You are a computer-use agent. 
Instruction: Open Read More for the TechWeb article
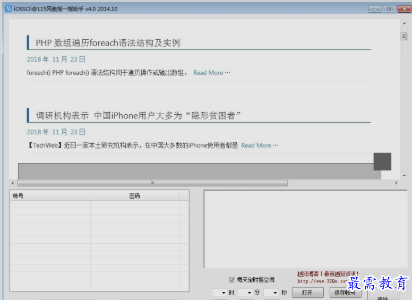coord(259,145)
